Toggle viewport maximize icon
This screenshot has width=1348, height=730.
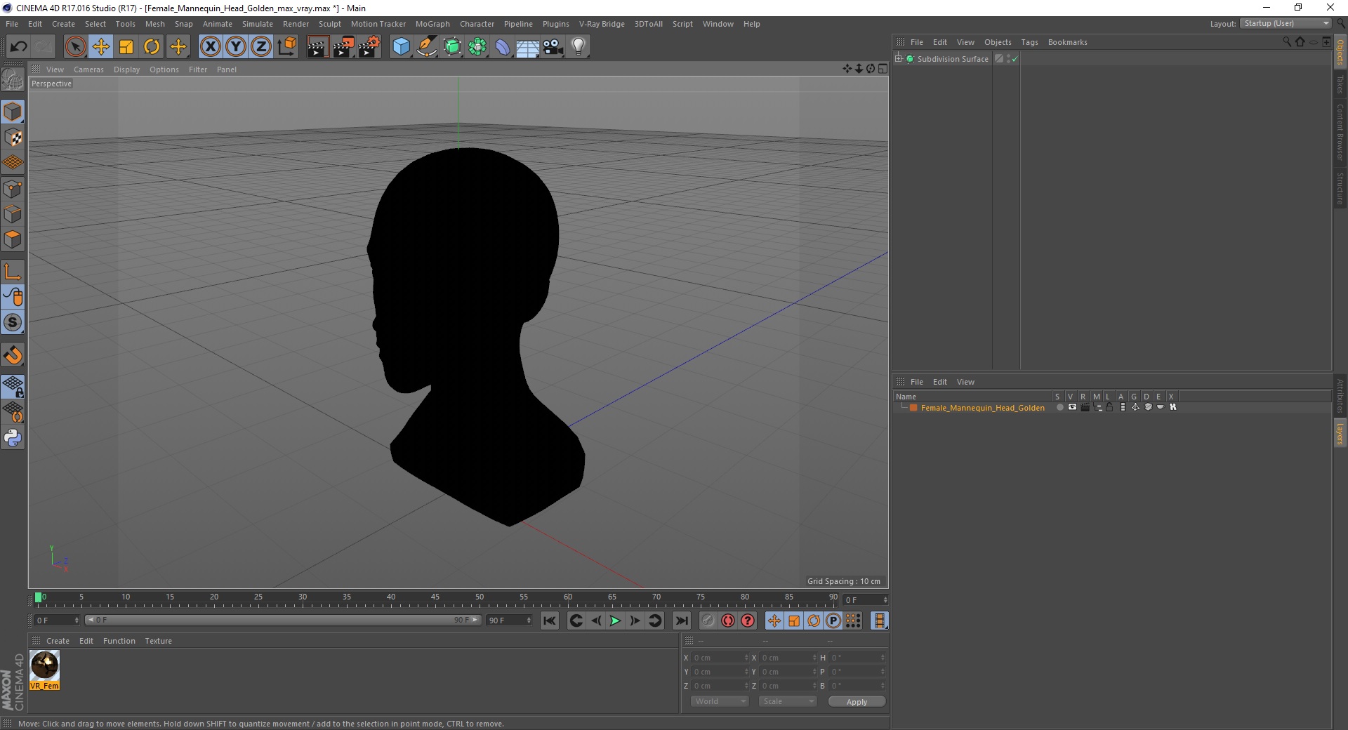click(883, 69)
